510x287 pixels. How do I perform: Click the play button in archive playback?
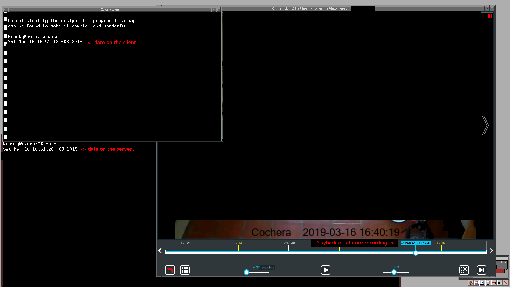point(325,270)
